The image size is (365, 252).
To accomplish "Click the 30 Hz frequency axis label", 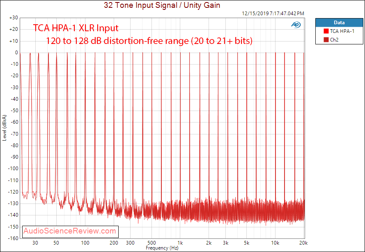I will tap(35, 243).
